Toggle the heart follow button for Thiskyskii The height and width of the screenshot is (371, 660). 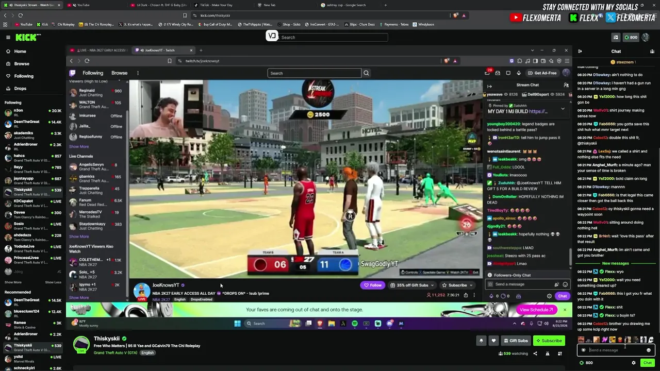click(493, 341)
